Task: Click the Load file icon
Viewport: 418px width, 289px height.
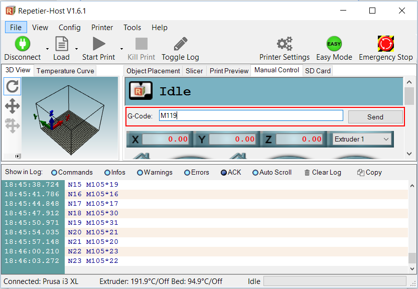Action: pos(62,44)
